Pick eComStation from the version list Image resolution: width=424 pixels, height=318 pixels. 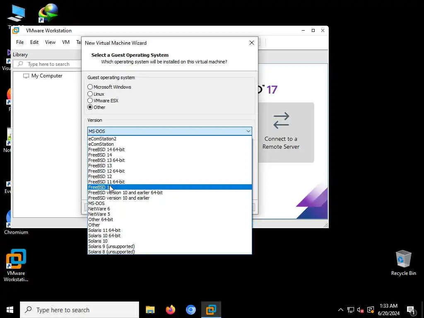[x=169, y=144]
